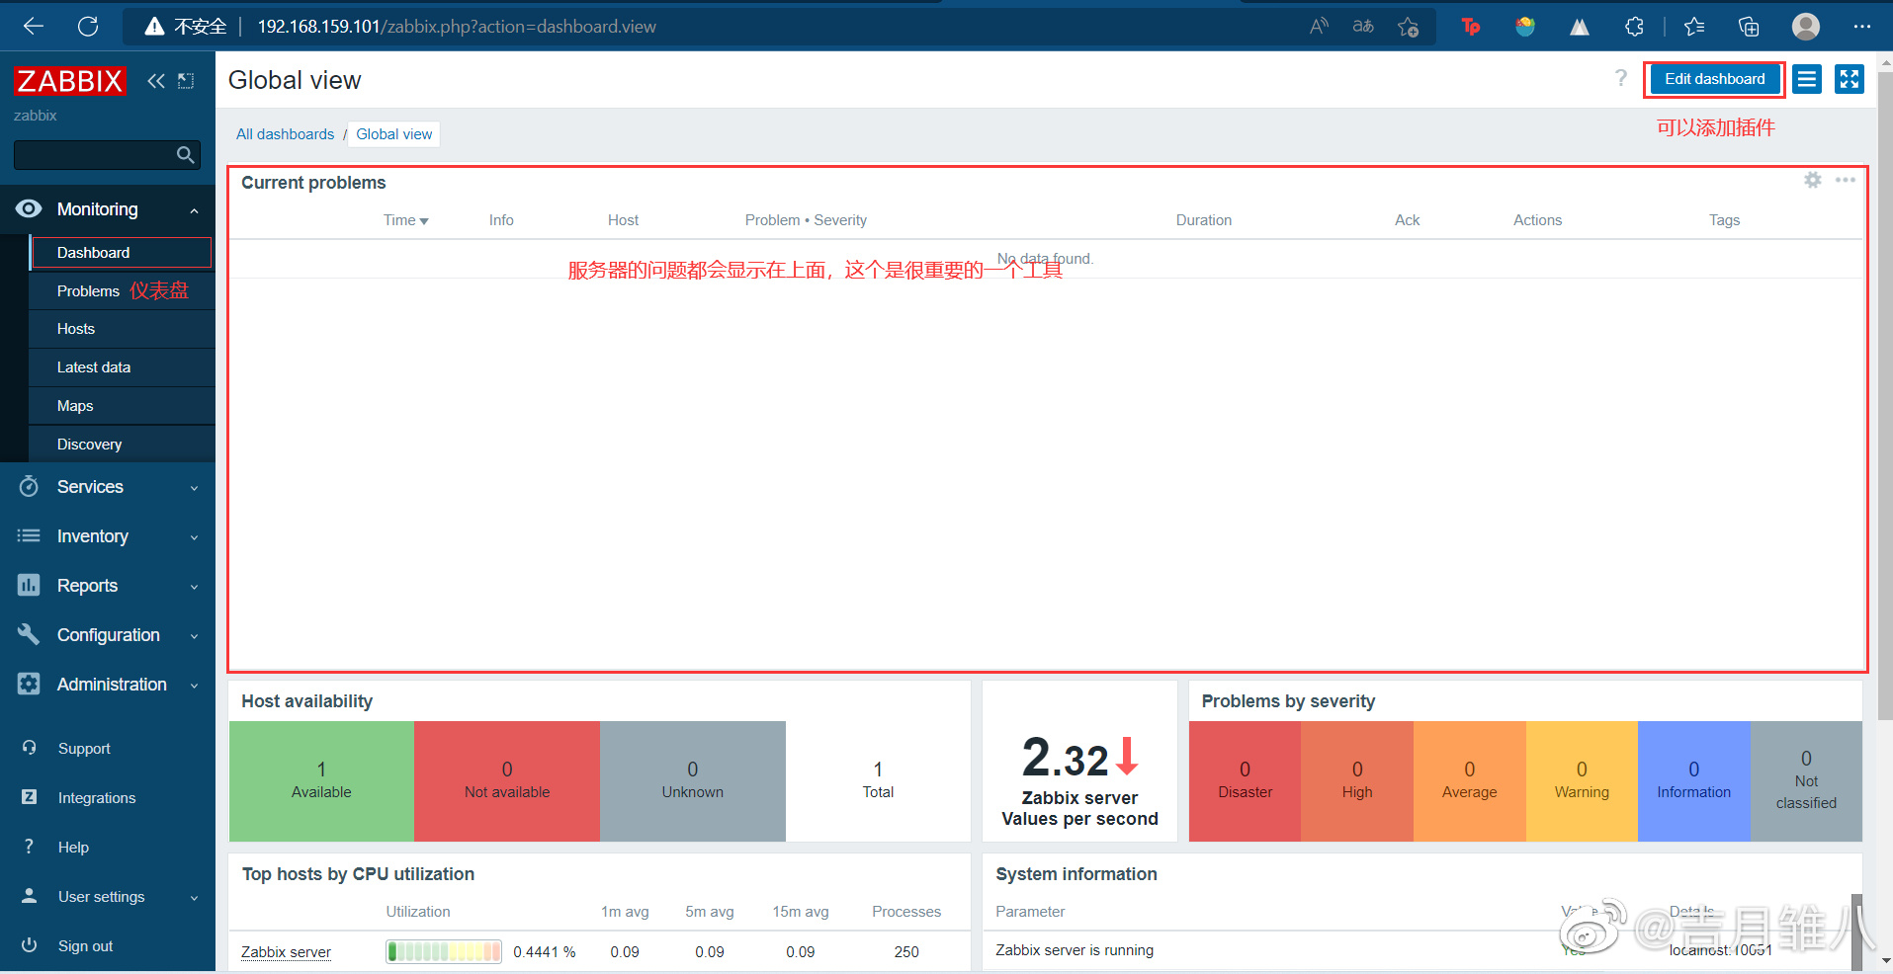Click the Warning severity tile
1893x974 pixels.
[1582, 781]
